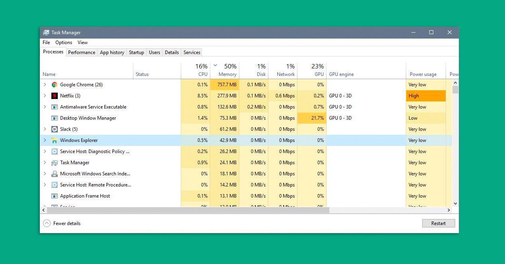505x264 pixels.
Task: Click the Task Manager title bar icon
Action: click(x=46, y=33)
